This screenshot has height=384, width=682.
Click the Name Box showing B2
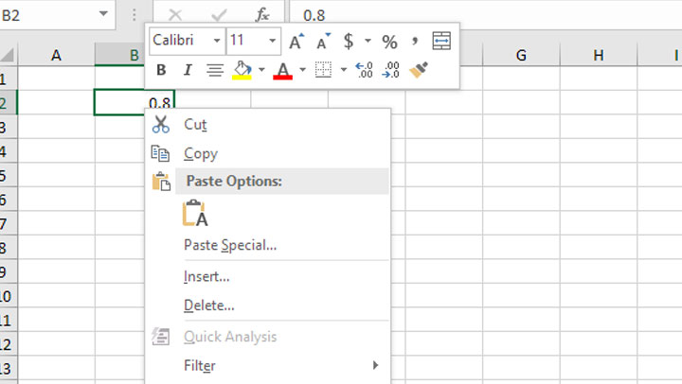(x=47, y=14)
